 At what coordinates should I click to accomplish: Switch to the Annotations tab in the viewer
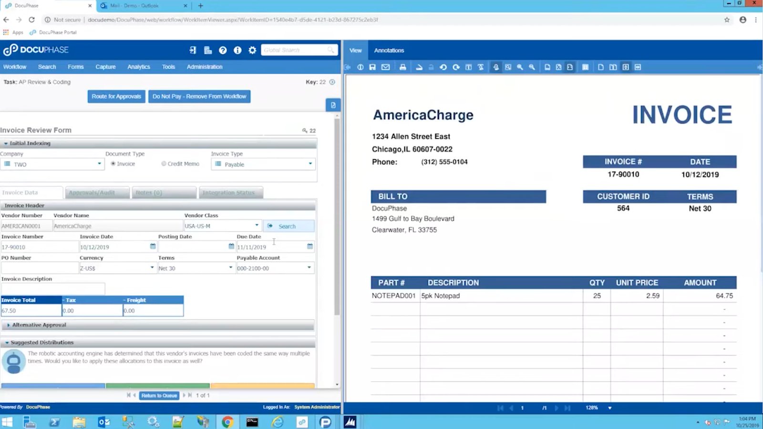pos(389,50)
